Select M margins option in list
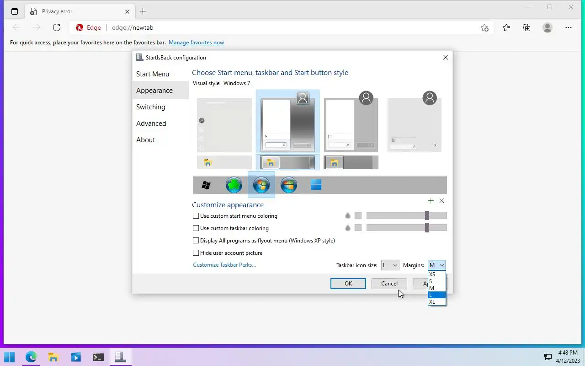Image resolution: width=585 pixels, height=366 pixels. 436,288
